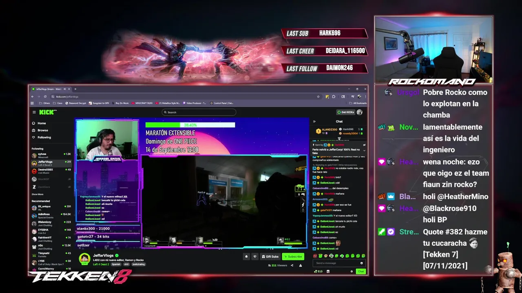
Task: Open the Chrome three-dot menu
Action: (x=365, y=96)
